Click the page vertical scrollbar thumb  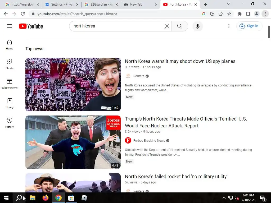click(x=269, y=32)
